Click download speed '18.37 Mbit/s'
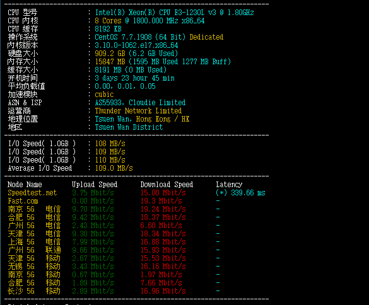Screen dimensions: 369x305 point(163,217)
